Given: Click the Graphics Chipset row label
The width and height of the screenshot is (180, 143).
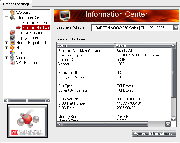Looking at the screenshot, I should (x=71, y=55).
